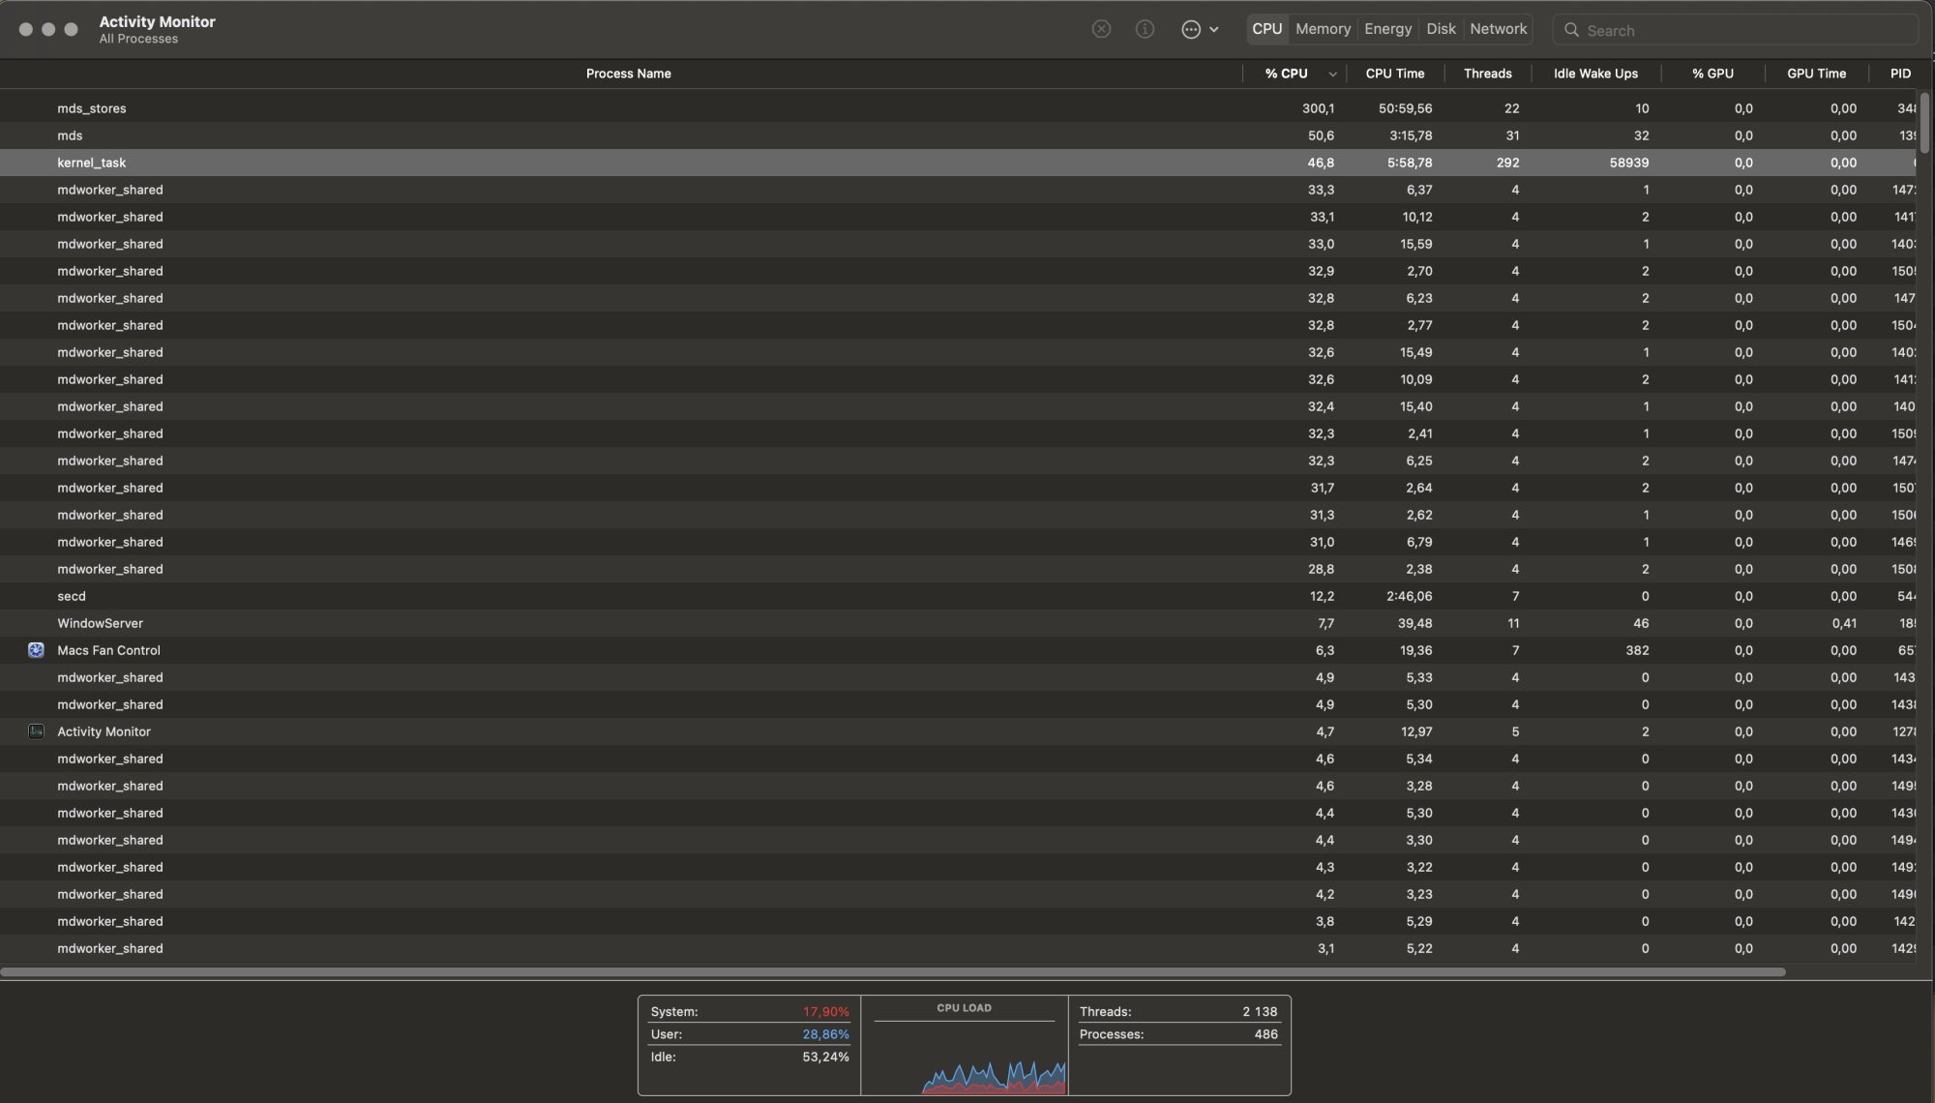Expand the dropdown chevron beside ellipsis button
The image size is (1935, 1103).
click(x=1214, y=30)
